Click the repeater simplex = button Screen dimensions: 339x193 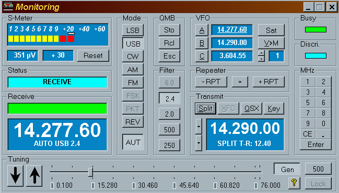click(240, 82)
